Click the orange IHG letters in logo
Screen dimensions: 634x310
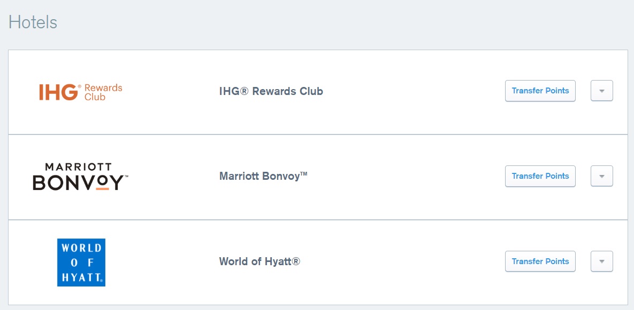click(x=58, y=92)
